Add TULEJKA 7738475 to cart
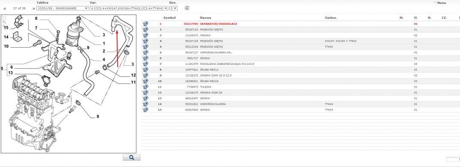Image resolution: width=460 pixels, height=167 pixels. [x=145, y=87]
